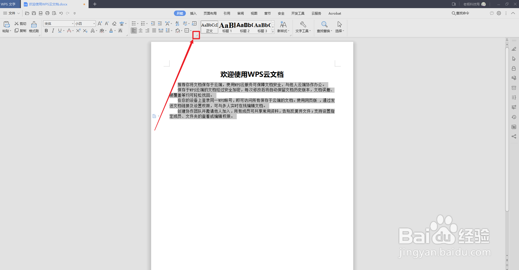The image size is (519, 270).
Task: Click the vertical scrollbar thumb
Action: tap(507, 129)
